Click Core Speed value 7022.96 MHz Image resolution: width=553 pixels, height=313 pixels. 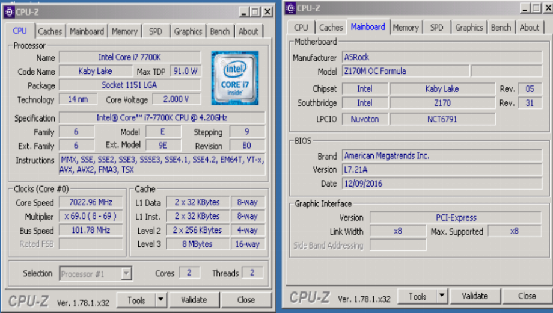coord(91,202)
